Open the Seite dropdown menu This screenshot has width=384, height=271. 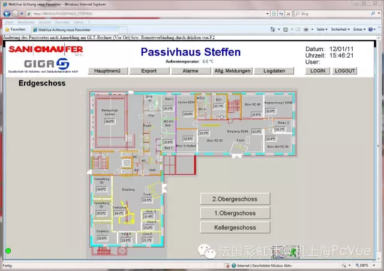pos(322,29)
